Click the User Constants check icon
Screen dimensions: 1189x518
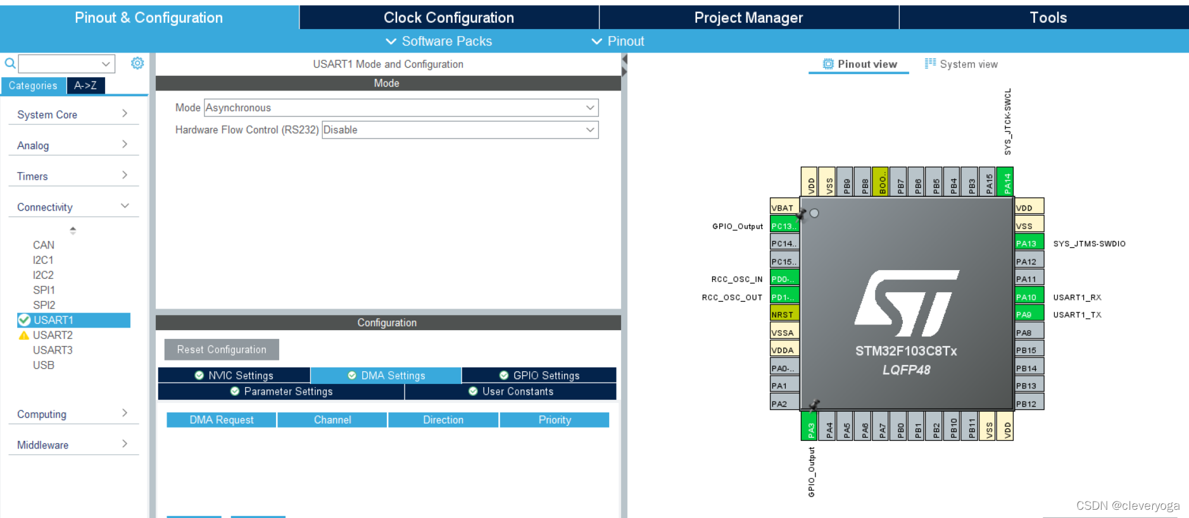[x=473, y=391]
